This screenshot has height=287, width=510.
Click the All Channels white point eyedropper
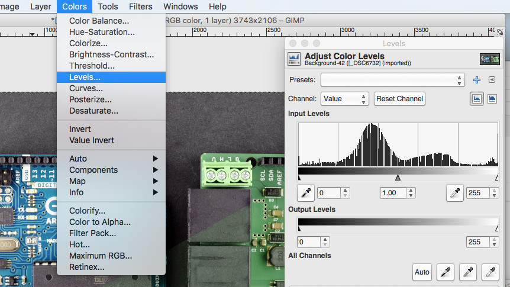[490, 272]
